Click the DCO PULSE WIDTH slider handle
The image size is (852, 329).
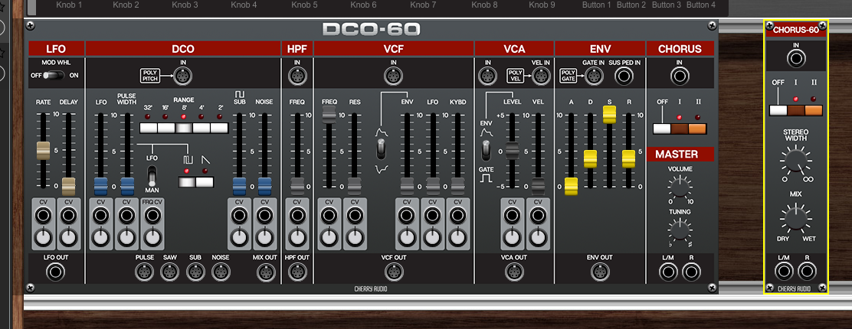click(126, 186)
